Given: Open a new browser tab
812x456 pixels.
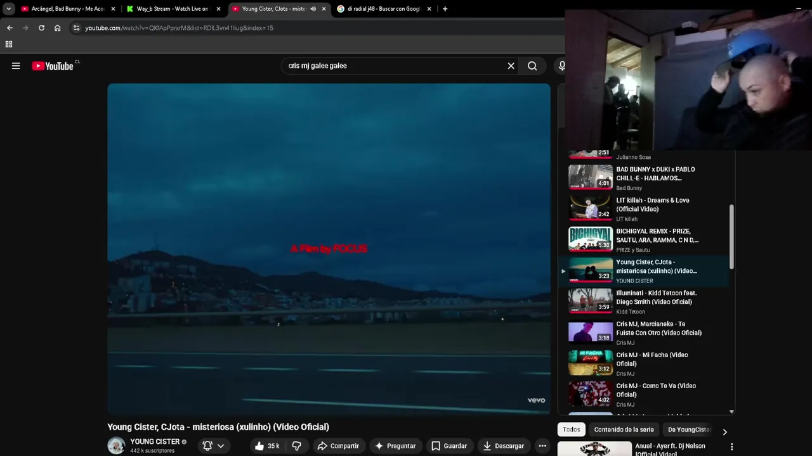Looking at the screenshot, I should [x=445, y=9].
